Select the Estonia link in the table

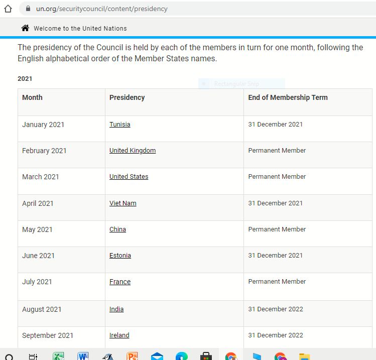coord(120,256)
